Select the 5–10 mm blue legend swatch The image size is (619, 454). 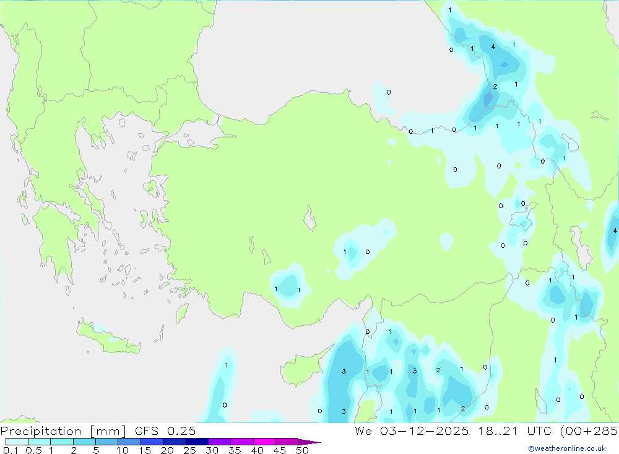pyautogui.click(x=107, y=442)
